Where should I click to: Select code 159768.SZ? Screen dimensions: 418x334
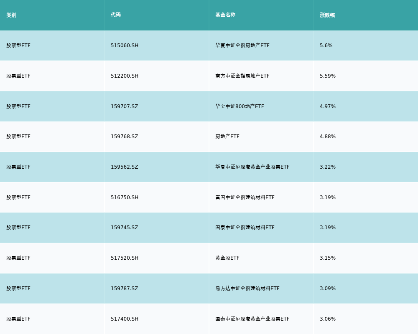point(125,137)
